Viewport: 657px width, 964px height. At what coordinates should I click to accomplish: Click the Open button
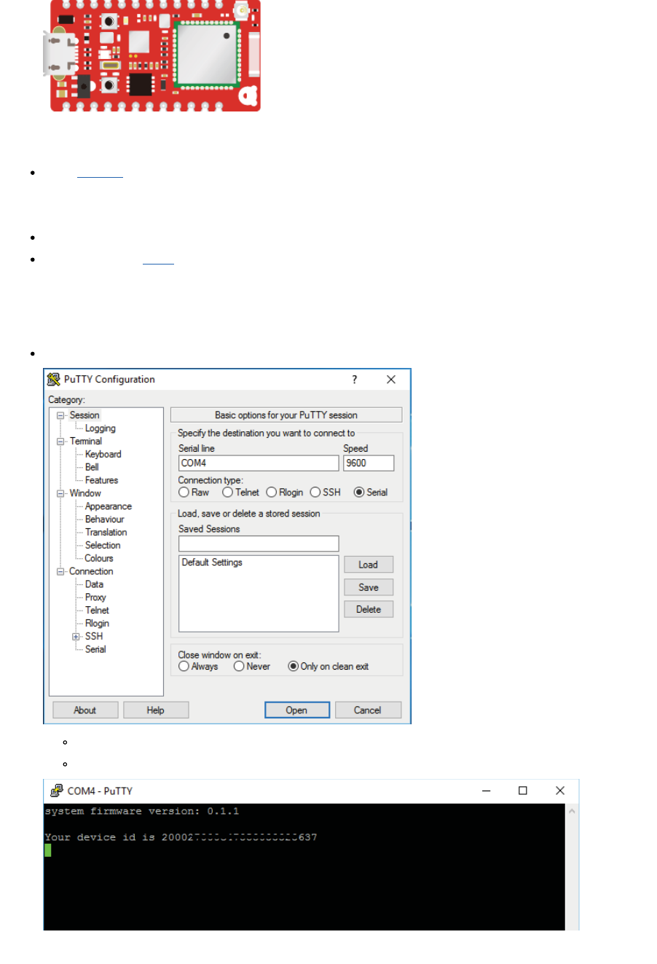(x=297, y=710)
